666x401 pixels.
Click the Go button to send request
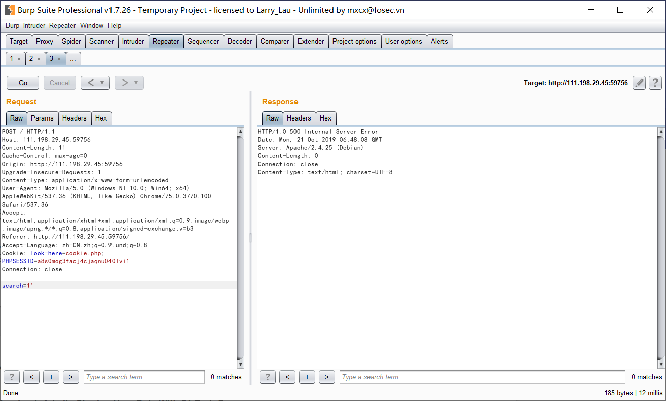pos(23,83)
